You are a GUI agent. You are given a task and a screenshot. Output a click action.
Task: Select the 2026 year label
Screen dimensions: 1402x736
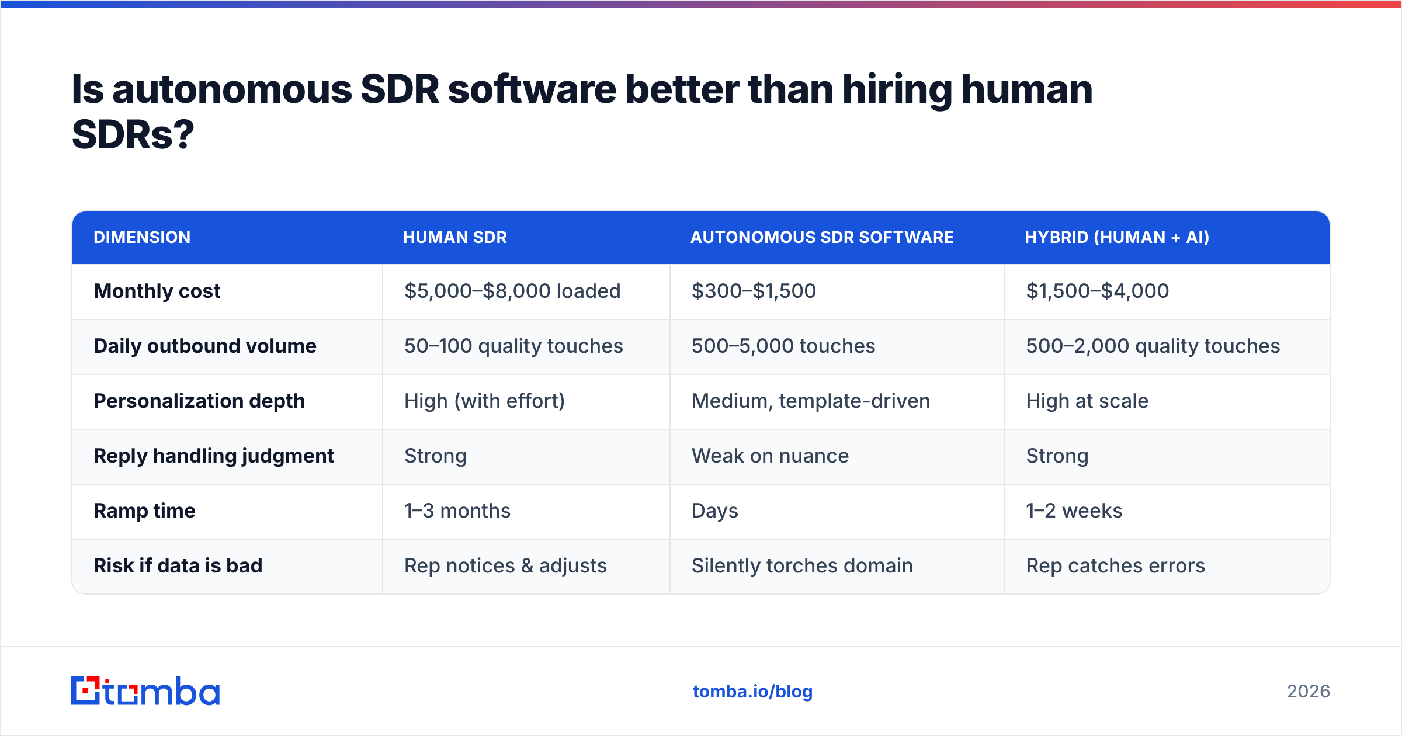point(1309,692)
